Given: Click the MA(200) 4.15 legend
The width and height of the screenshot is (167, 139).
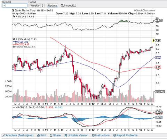Looking at the screenshot, I should click(x=21, y=44).
